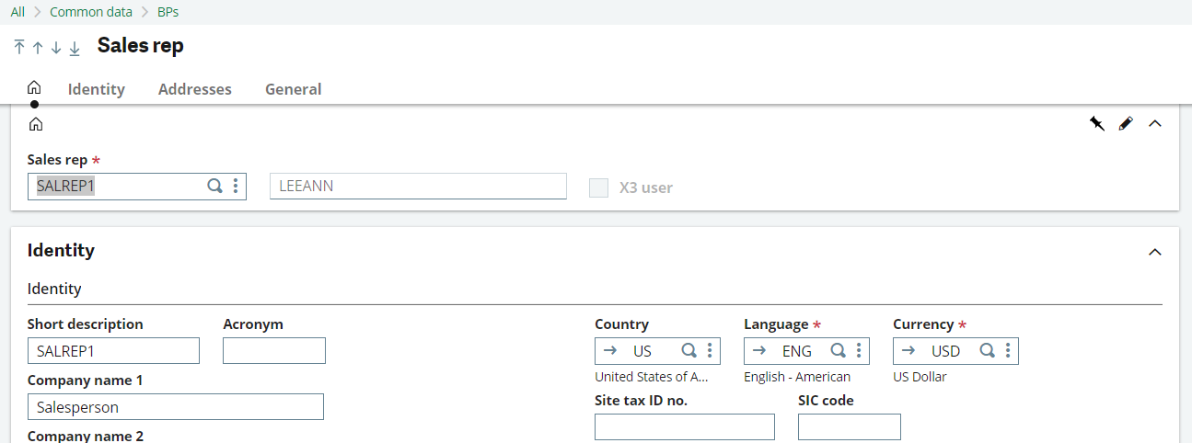Go to first record arrow icon

click(19, 48)
